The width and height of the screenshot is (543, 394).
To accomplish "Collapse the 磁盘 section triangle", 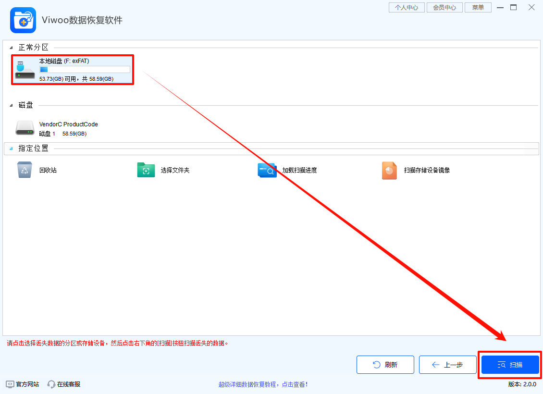I will pyautogui.click(x=11, y=106).
